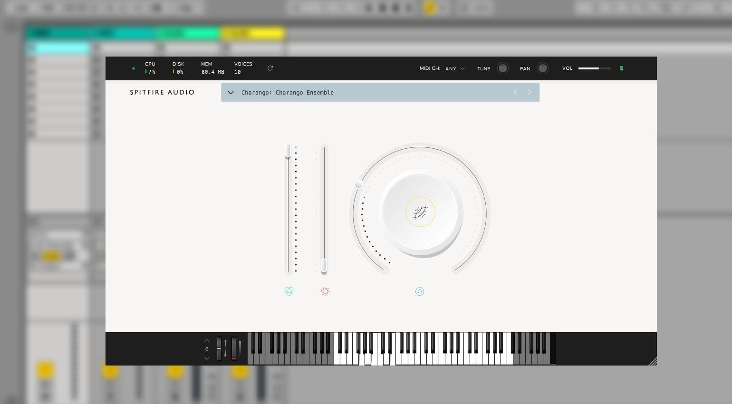Click the green level meter icon beside VOL
The width and height of the screenshot is (732, 404).
621,68
